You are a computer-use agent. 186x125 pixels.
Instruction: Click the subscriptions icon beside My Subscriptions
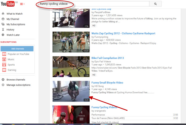pos(3,24)
